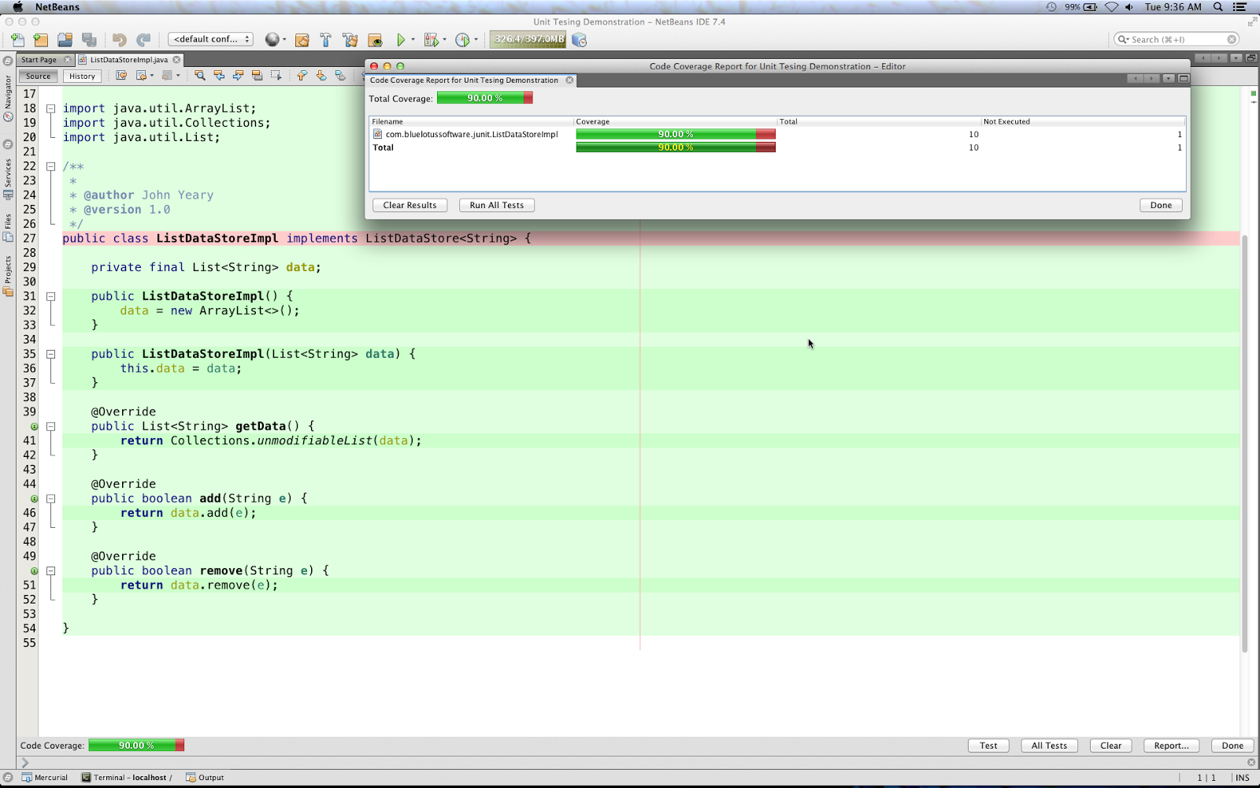1260x788 pixels.
Task: Switch editor to History view
Action: click(82, 76)
